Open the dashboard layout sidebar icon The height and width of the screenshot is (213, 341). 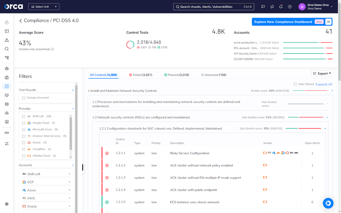tap(7, 31)
